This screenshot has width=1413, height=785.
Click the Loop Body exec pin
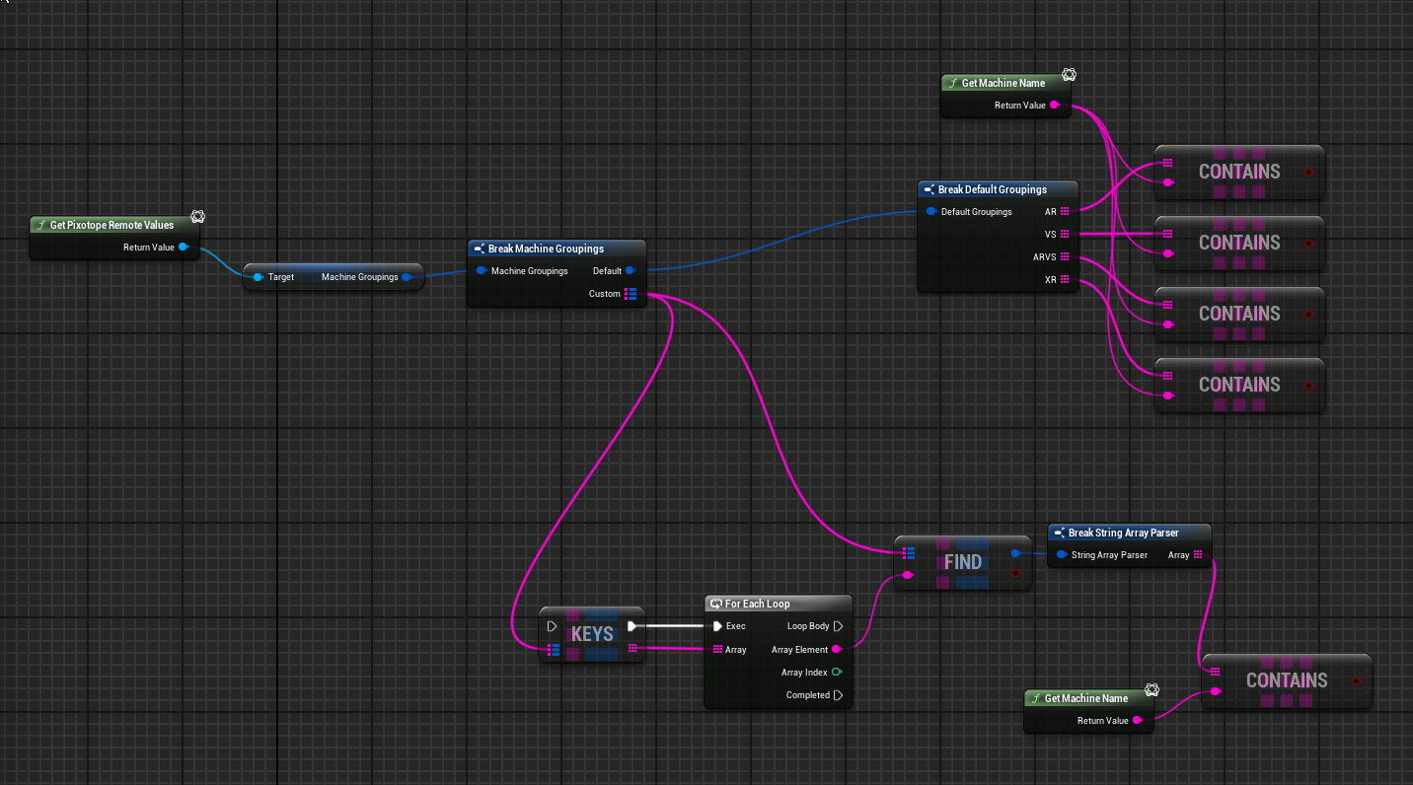[838, 626]
